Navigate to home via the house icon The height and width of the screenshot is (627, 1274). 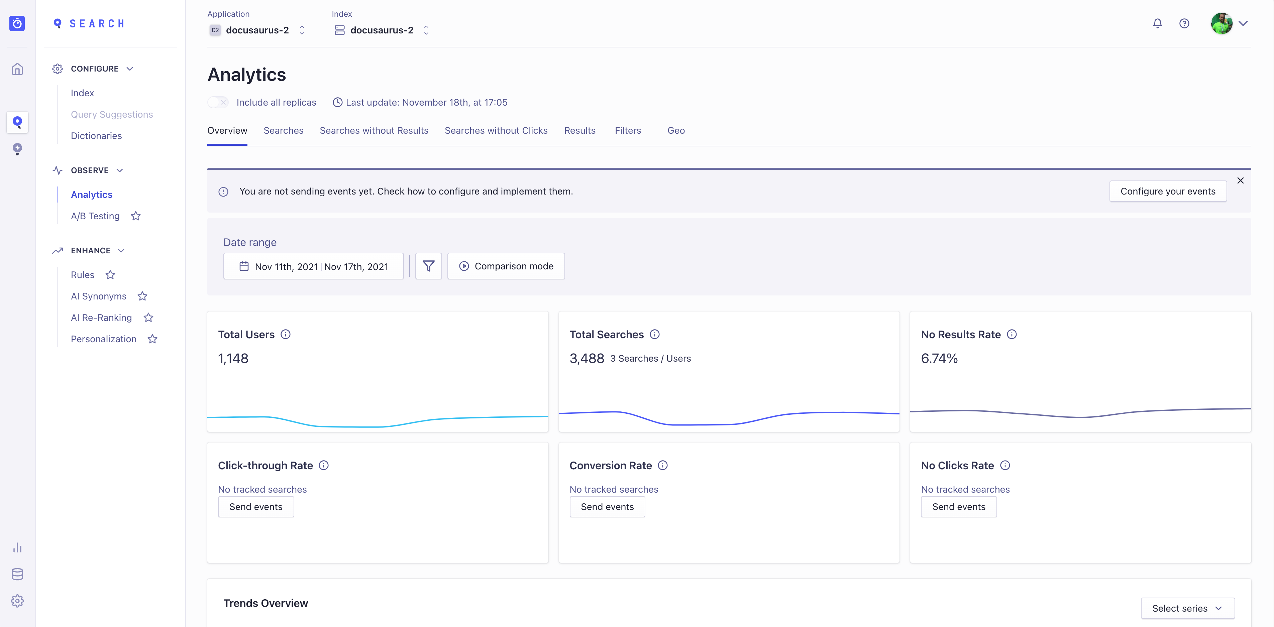(x=17, y=69)
